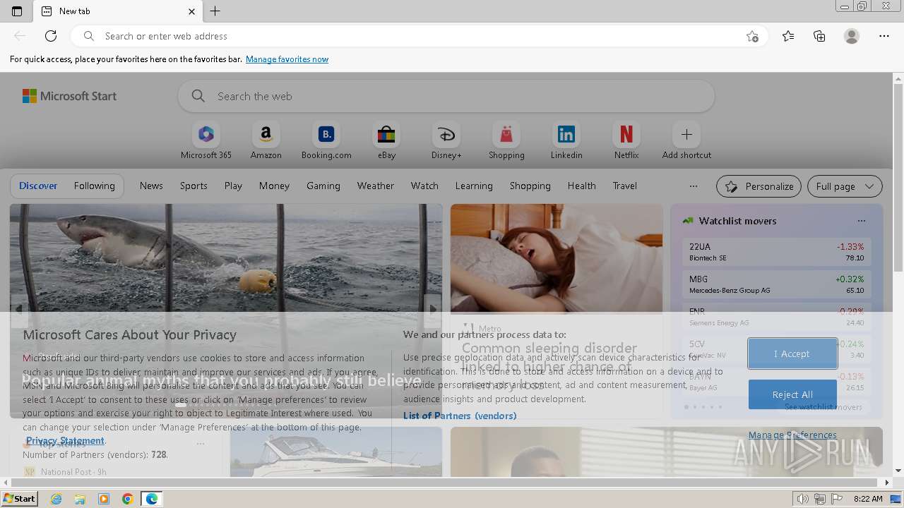
Task: Open the sleeping disorder article image
Action: 557,258
